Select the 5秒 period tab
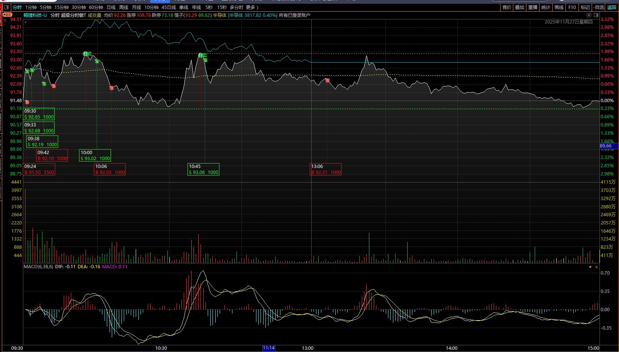The height and width of the screenshot is (352, 619). pyautogui.click(x=209, y=7)
